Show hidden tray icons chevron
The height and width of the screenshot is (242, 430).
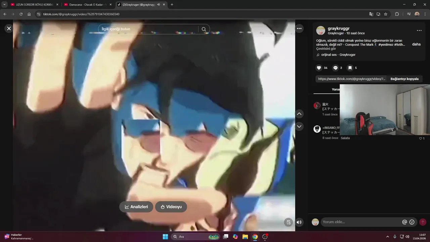(387, 237)
